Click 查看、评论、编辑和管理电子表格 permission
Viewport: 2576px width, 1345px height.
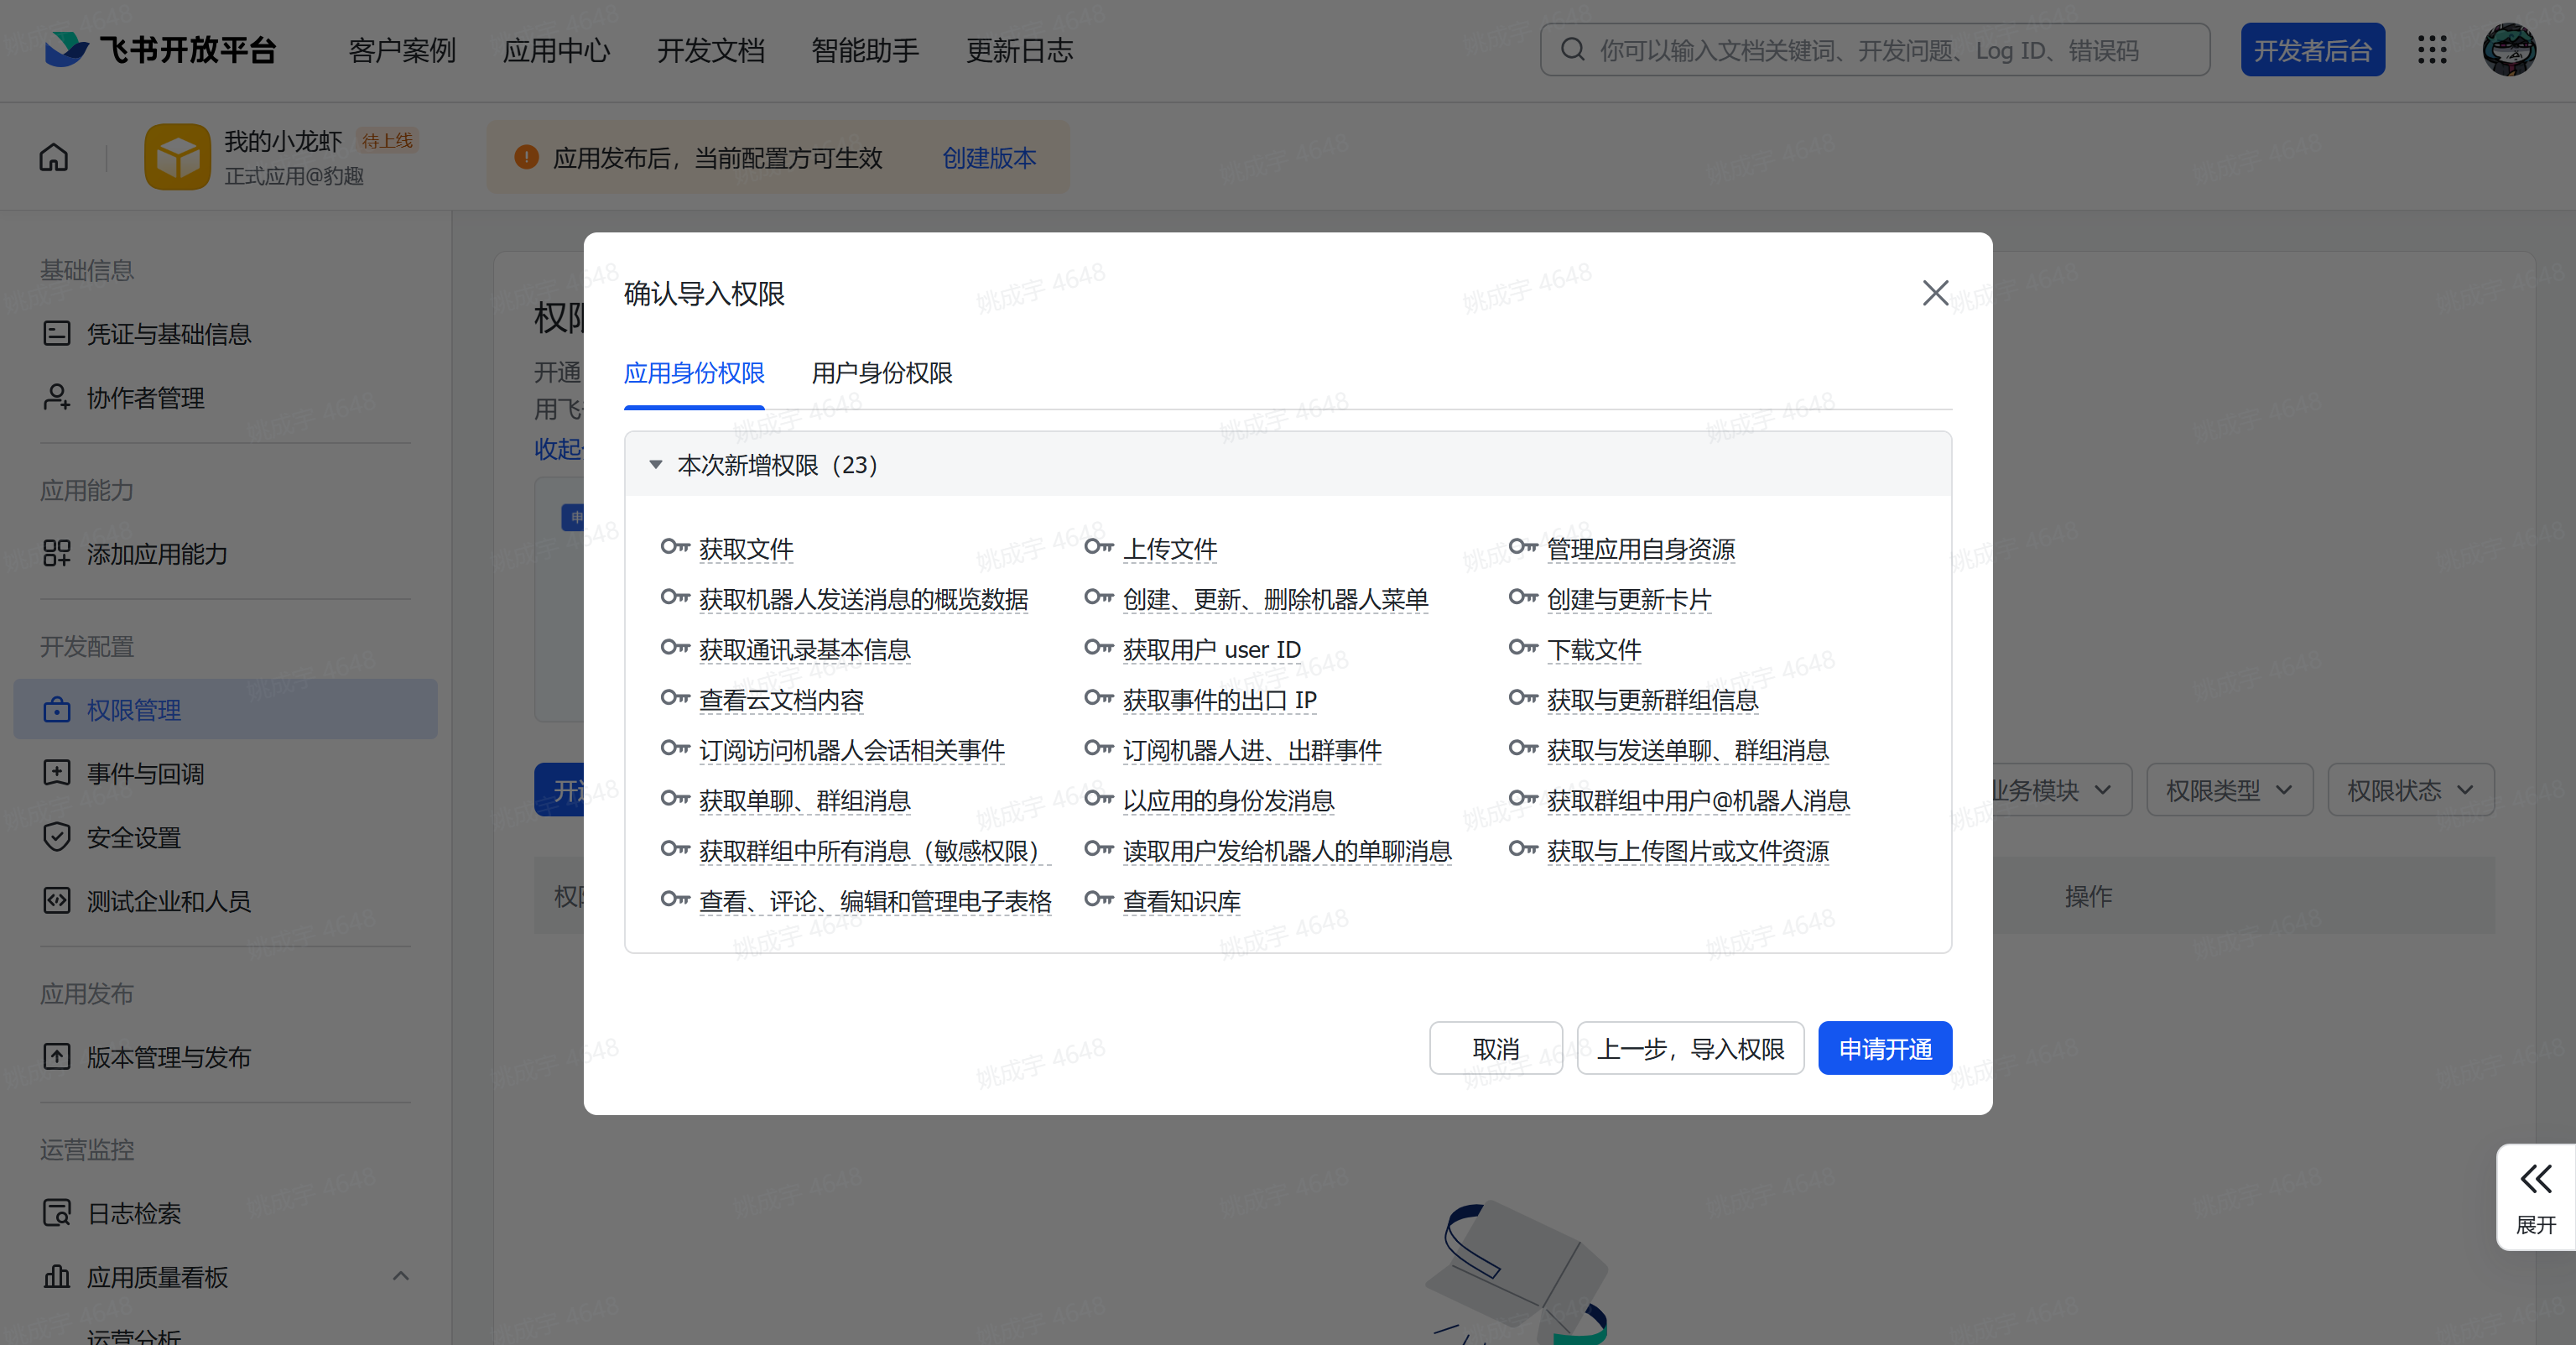tap(875, 902)
